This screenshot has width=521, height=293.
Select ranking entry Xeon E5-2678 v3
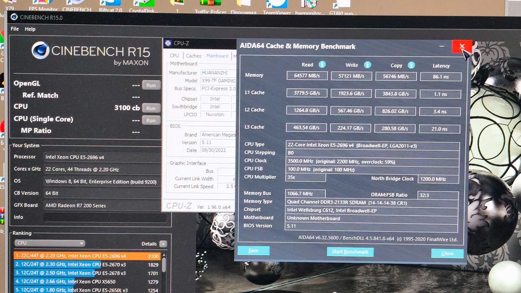click(87, 273)
